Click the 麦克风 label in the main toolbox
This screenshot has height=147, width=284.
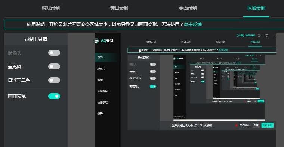click(15, 67)
